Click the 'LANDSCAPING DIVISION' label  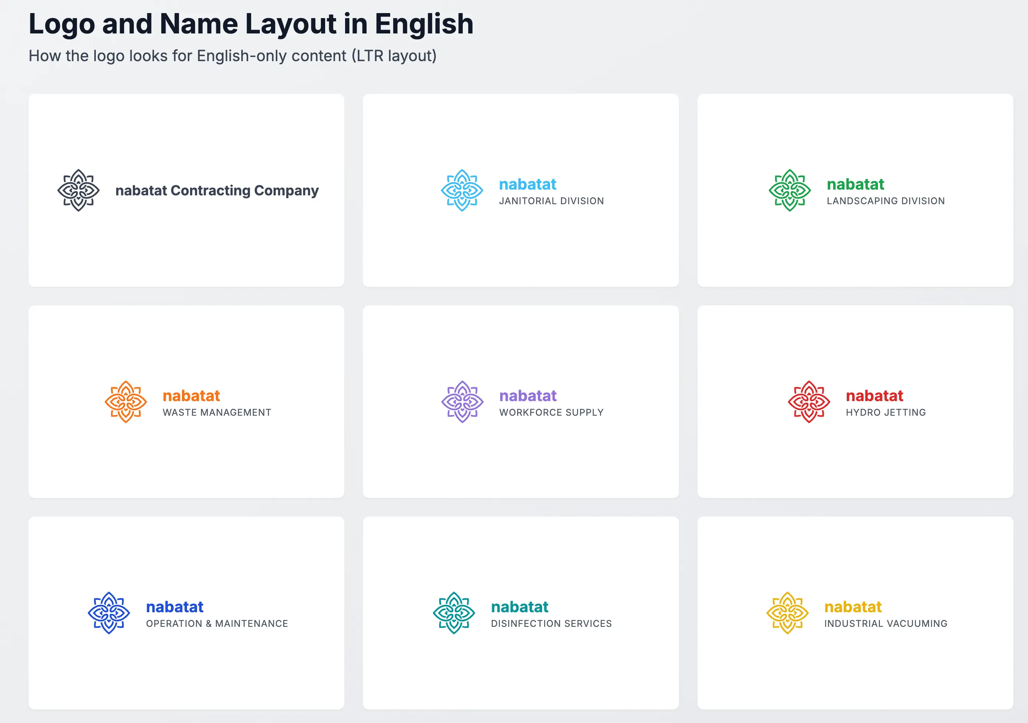coord(885,201)
